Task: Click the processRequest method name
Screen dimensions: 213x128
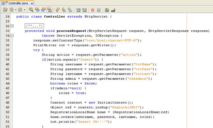Action: click(x=71, y=31)
